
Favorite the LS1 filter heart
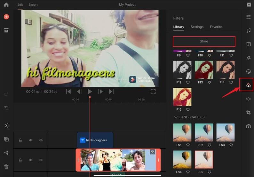[x=188, y=145]
